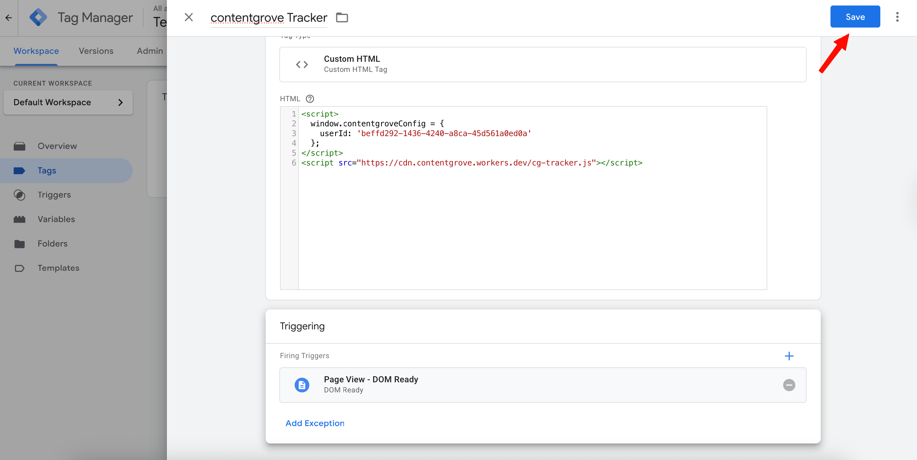
Task: Click the Save button
Action: pos(855,17)
